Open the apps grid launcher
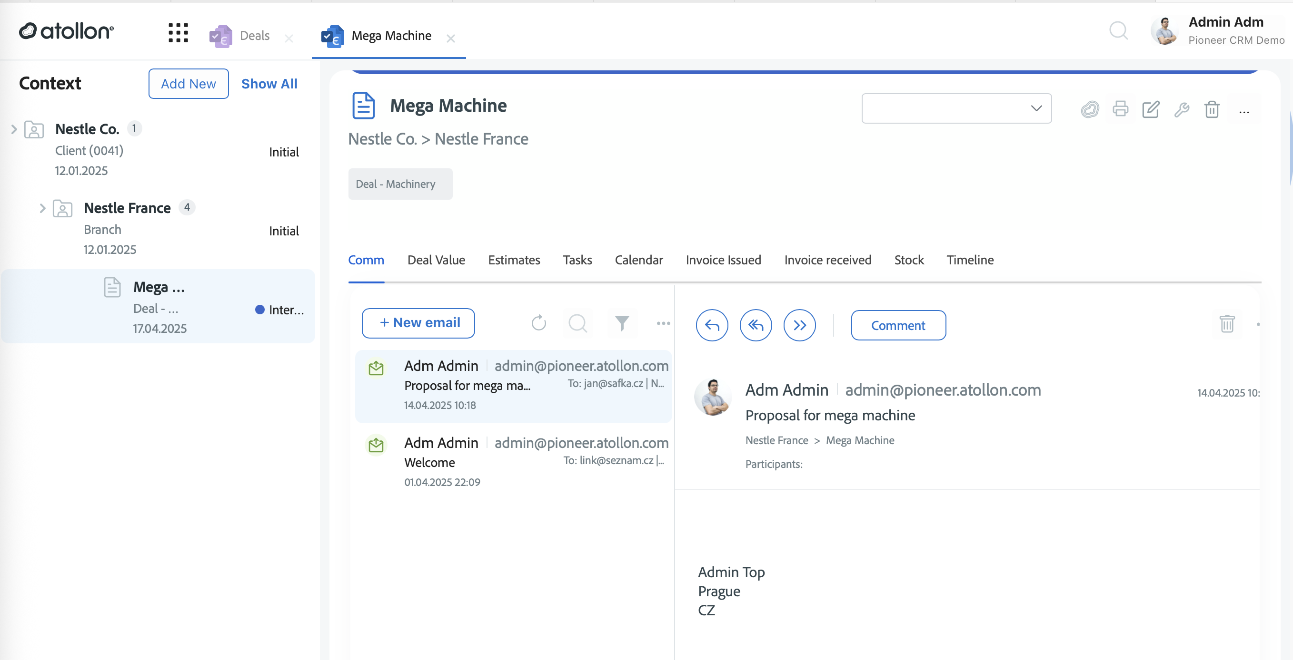1293x660 pixels. point(178,33)
